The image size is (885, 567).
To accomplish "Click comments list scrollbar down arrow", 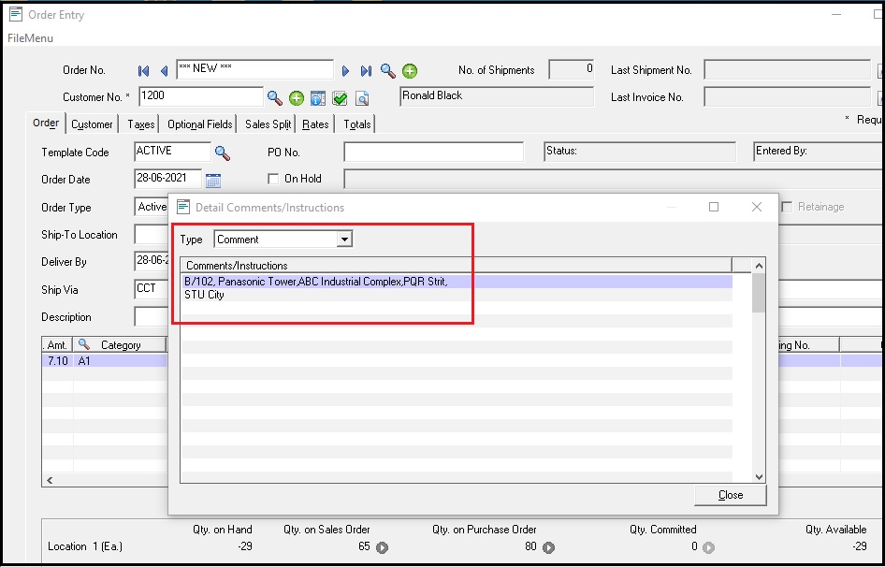I will 759,476.
